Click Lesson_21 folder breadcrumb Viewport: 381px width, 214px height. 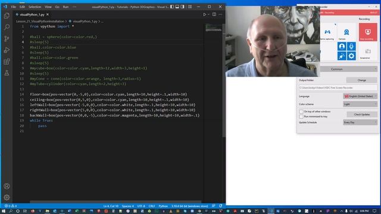40,21
